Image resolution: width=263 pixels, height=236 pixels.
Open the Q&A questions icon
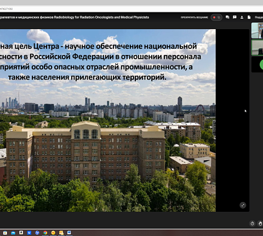[235, 17]
